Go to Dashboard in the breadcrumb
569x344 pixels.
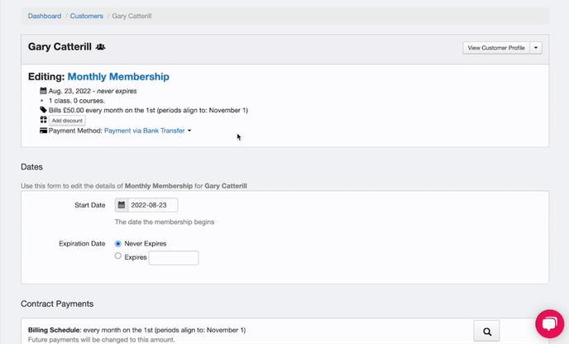point(45,16)
